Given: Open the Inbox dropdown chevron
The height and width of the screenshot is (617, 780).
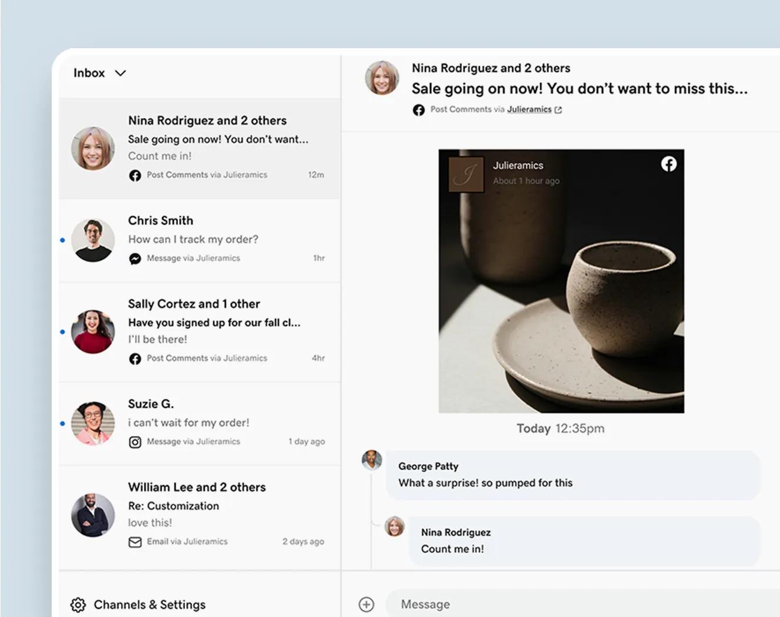Looking at the screenshot, I should coord(120,73).
